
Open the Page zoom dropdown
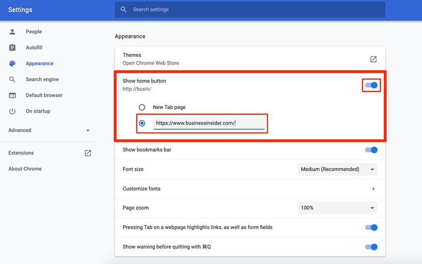click(x=337, y=208)
